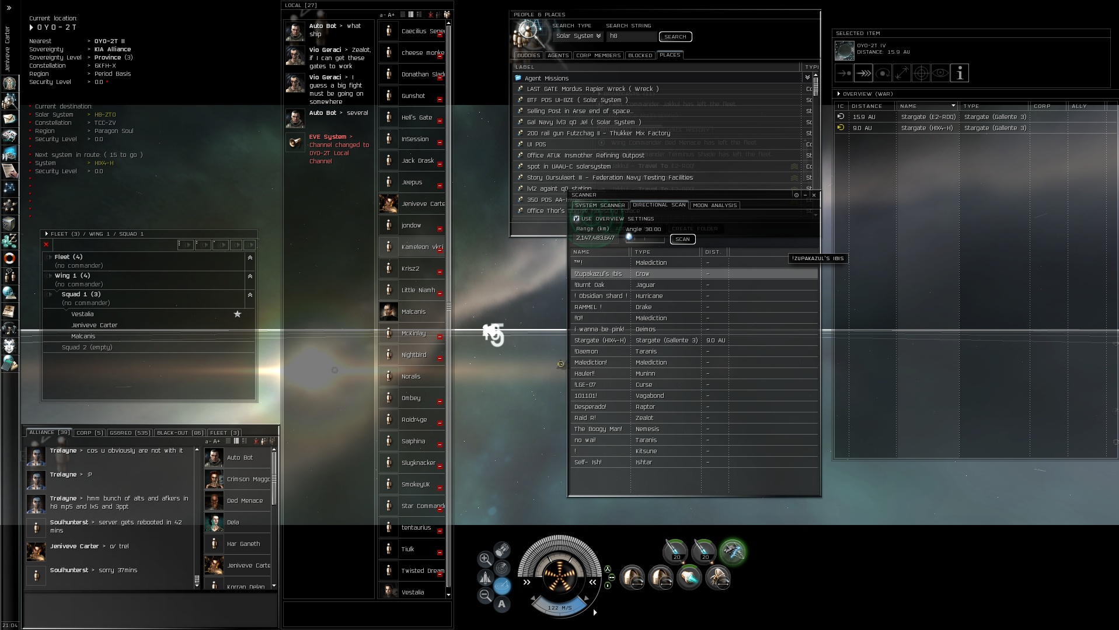Sort overview by Name column header
Viewport: 1119px width, 630px height.
[x=928, y=106]
